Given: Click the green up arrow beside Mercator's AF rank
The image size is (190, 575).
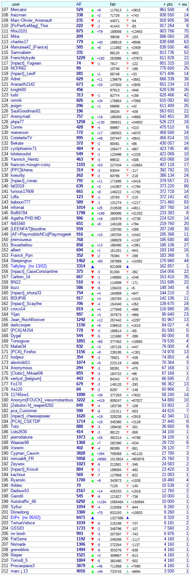Looking at the screenshot, I should [92, 10].
